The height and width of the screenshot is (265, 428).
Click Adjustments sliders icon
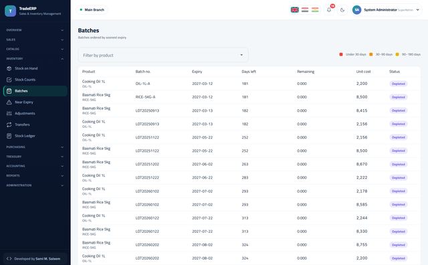[x=9, y=113]
